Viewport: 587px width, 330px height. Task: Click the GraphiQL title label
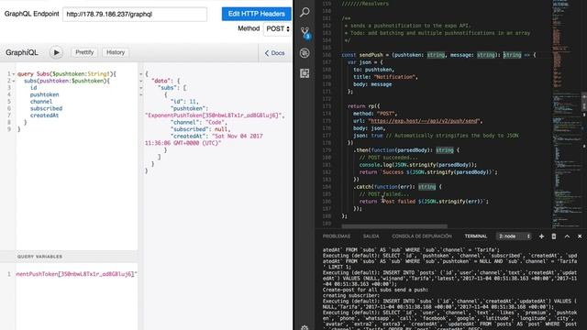tap(22, 52)
